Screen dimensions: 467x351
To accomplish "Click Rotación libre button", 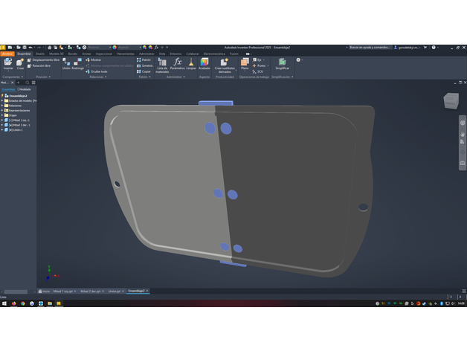I will pyautogui.click(x=42, y=65).
